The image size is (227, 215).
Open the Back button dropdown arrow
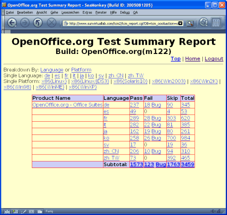[15, 27]
